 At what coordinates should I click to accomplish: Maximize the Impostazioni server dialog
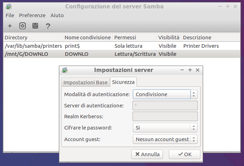190,70
